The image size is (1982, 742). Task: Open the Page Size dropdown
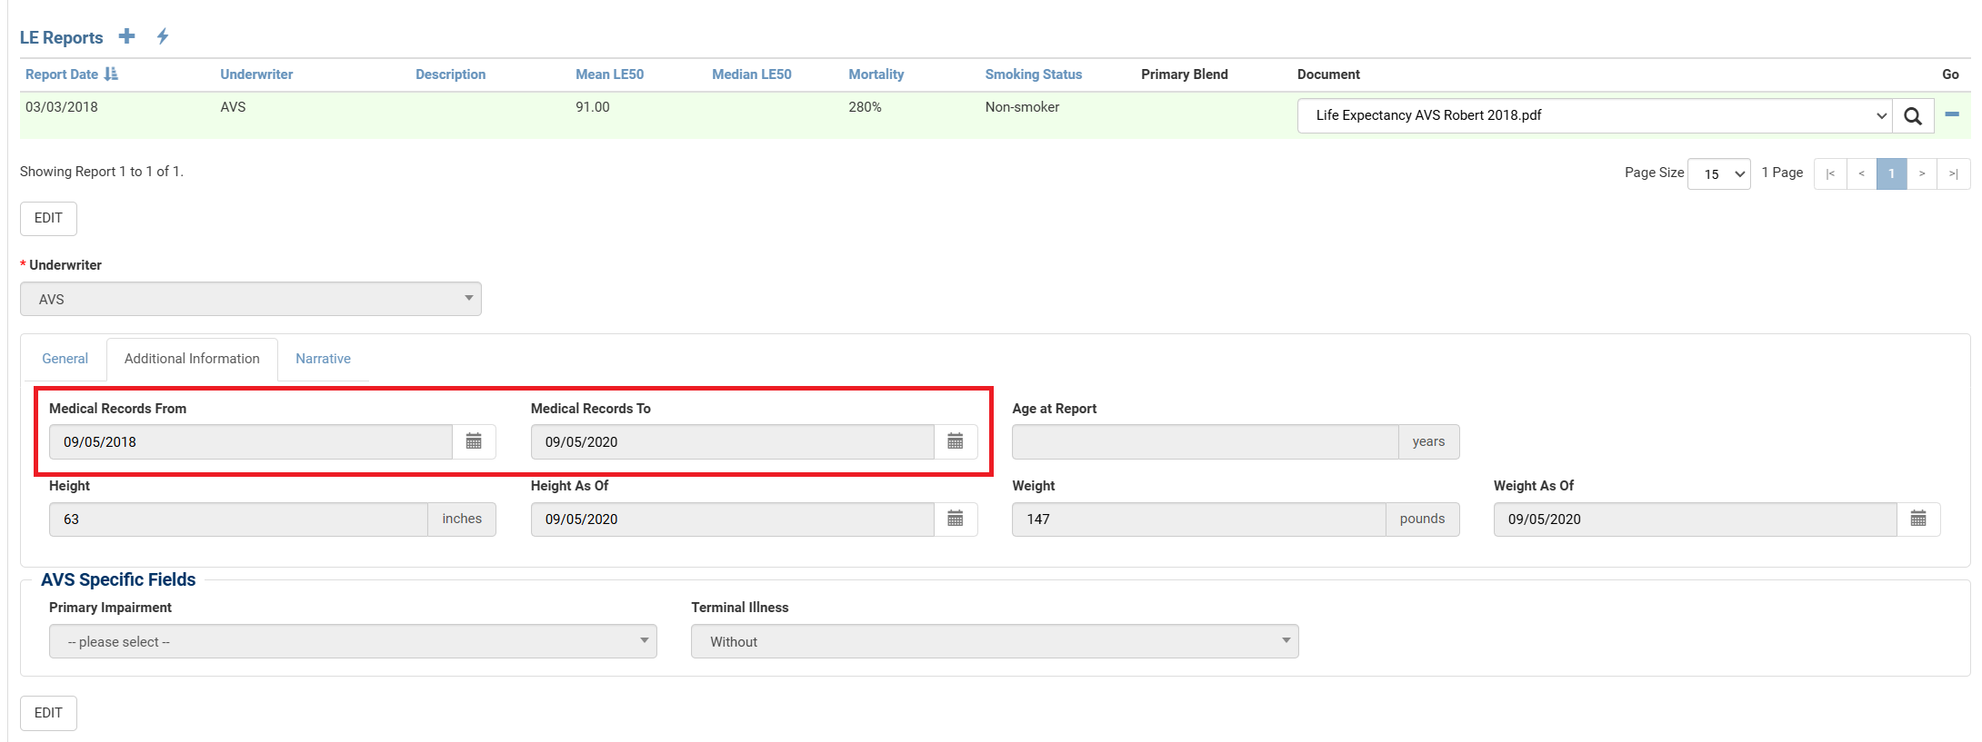click(1718, 173)
